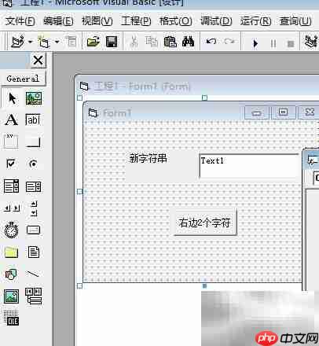The image size is (319, 346).
Task: Close the toolbox panel with X
Action: click(38, 61)
